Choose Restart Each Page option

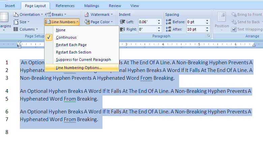pos(82,45)
